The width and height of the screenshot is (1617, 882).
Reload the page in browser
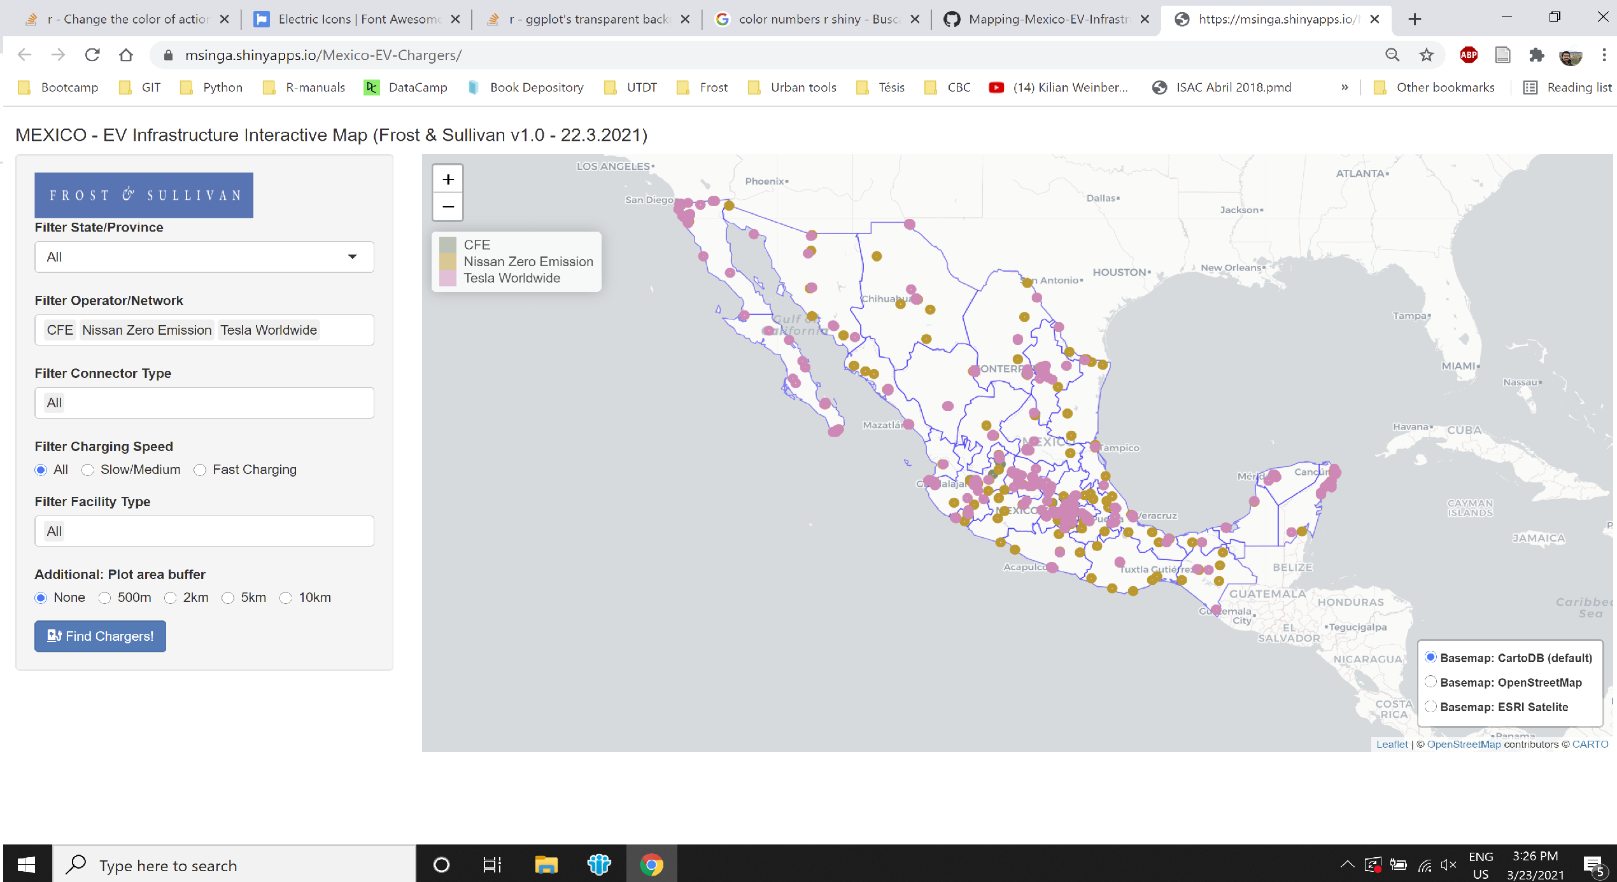tap(92, 55)
